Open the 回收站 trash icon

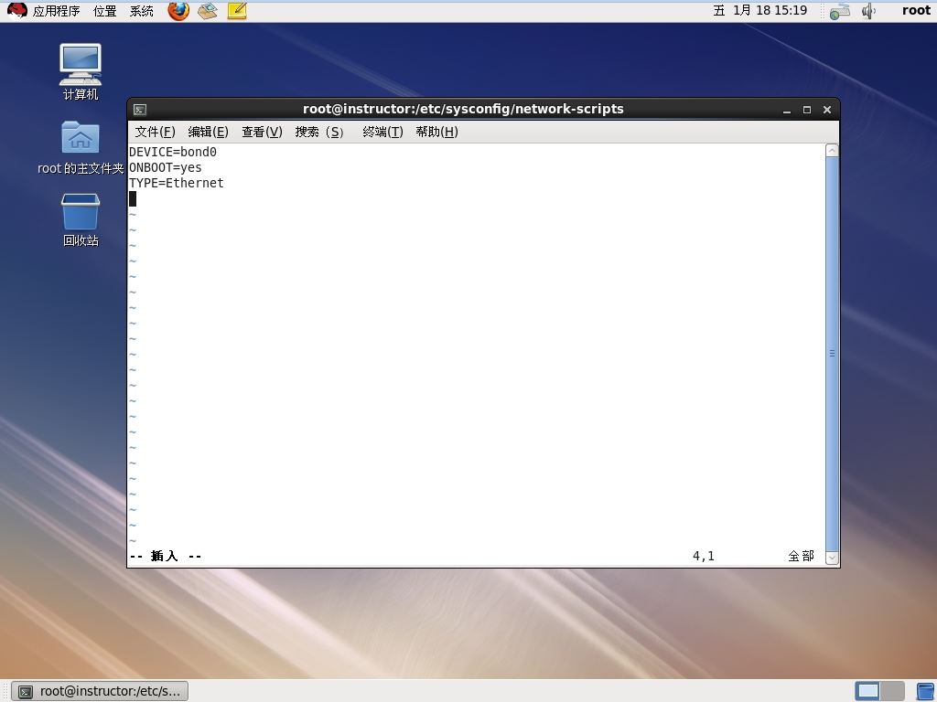[x=81, y=219]
